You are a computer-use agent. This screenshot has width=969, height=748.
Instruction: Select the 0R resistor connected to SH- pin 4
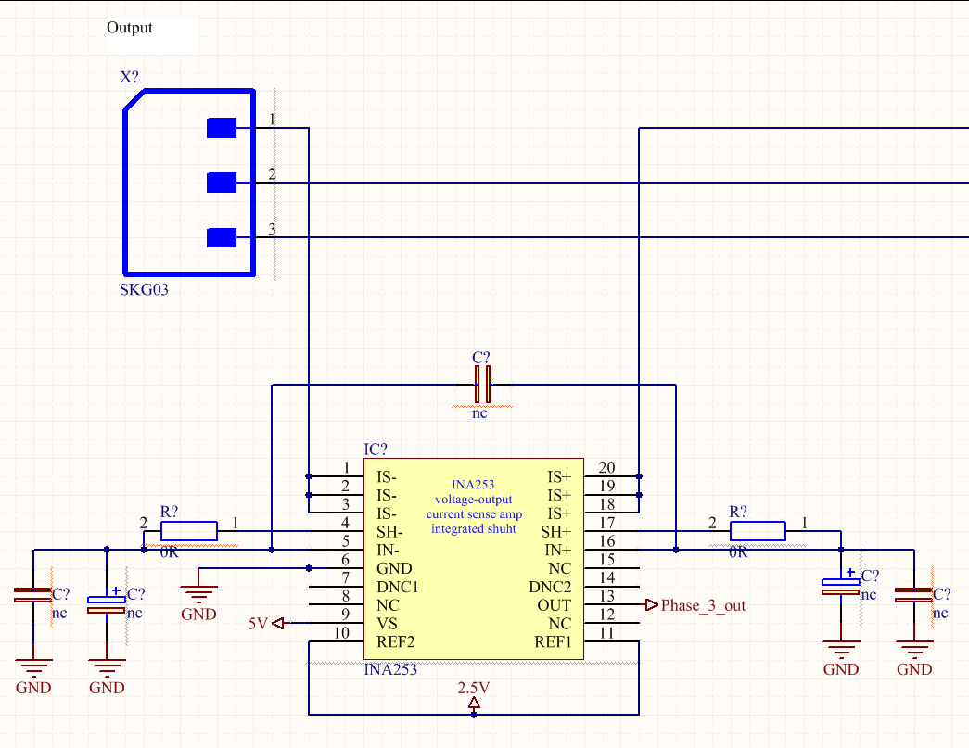[189, 531]
